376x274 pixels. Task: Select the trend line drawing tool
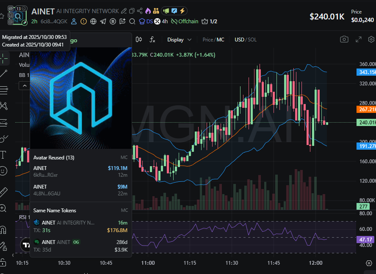click(x=4, y=74)
